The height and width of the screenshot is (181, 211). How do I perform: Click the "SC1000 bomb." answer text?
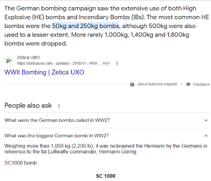click(21, 163)
